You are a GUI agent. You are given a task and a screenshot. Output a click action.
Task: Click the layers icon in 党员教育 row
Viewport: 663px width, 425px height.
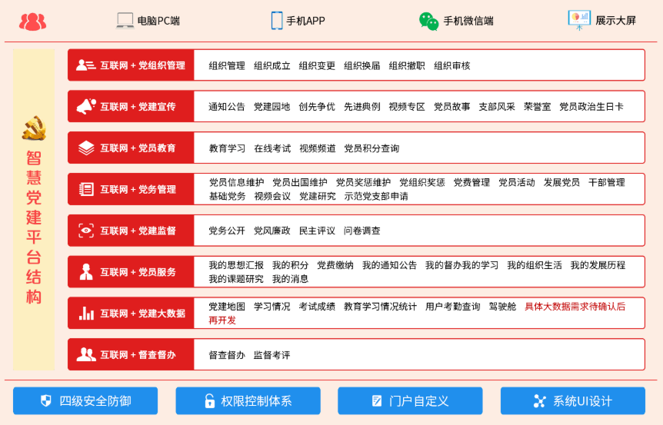(x=86, y=148)
